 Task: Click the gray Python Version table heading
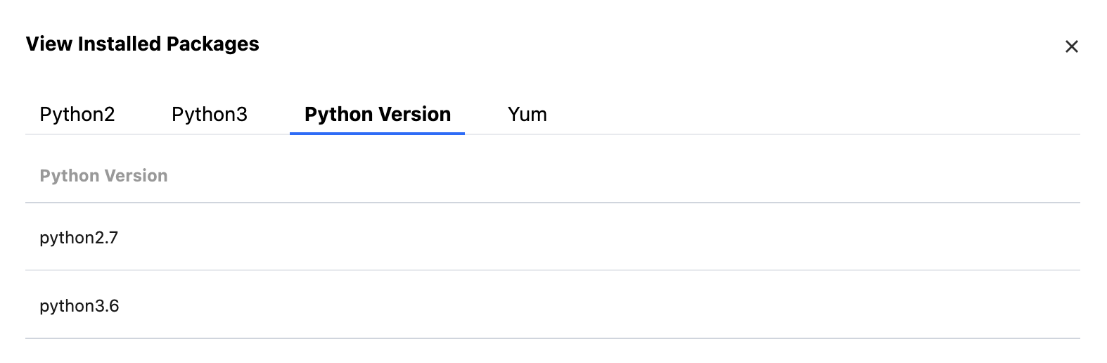tap(103, 176)
